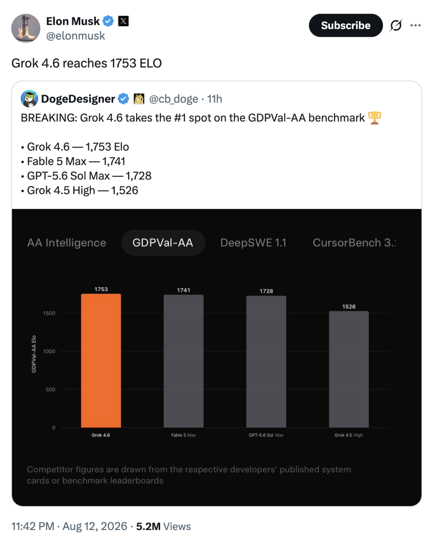Open the three-dot more options menu
The width and height of the screenshot is (432, 542).
(415, 26)
